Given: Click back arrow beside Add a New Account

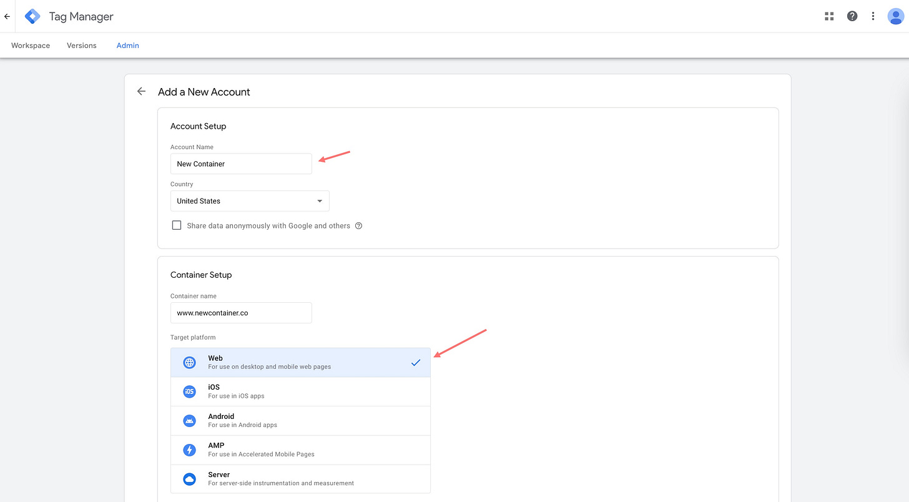Looking at the screenshot, I should point(142,91).
